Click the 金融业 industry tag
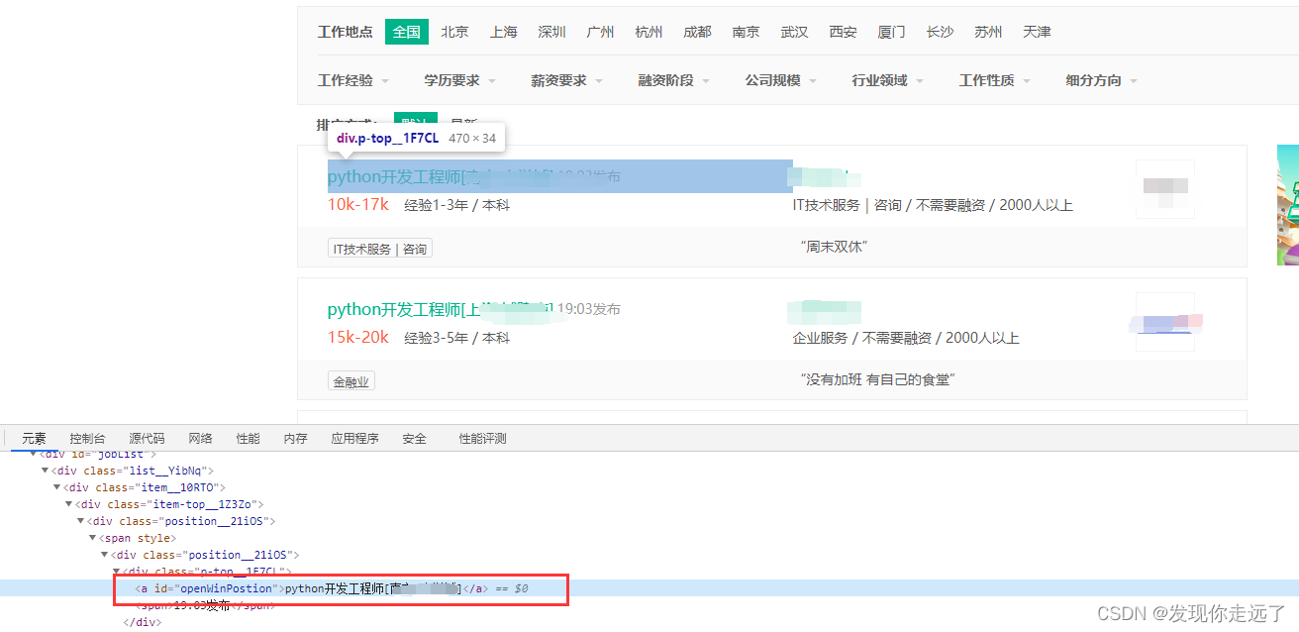Image resolution: width=1299 pixels, height=632 pixels. tap(350, 379)
